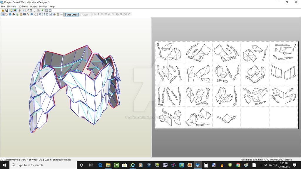Click the split window layout icon
The image size is (301, 169).
[50, 10]
